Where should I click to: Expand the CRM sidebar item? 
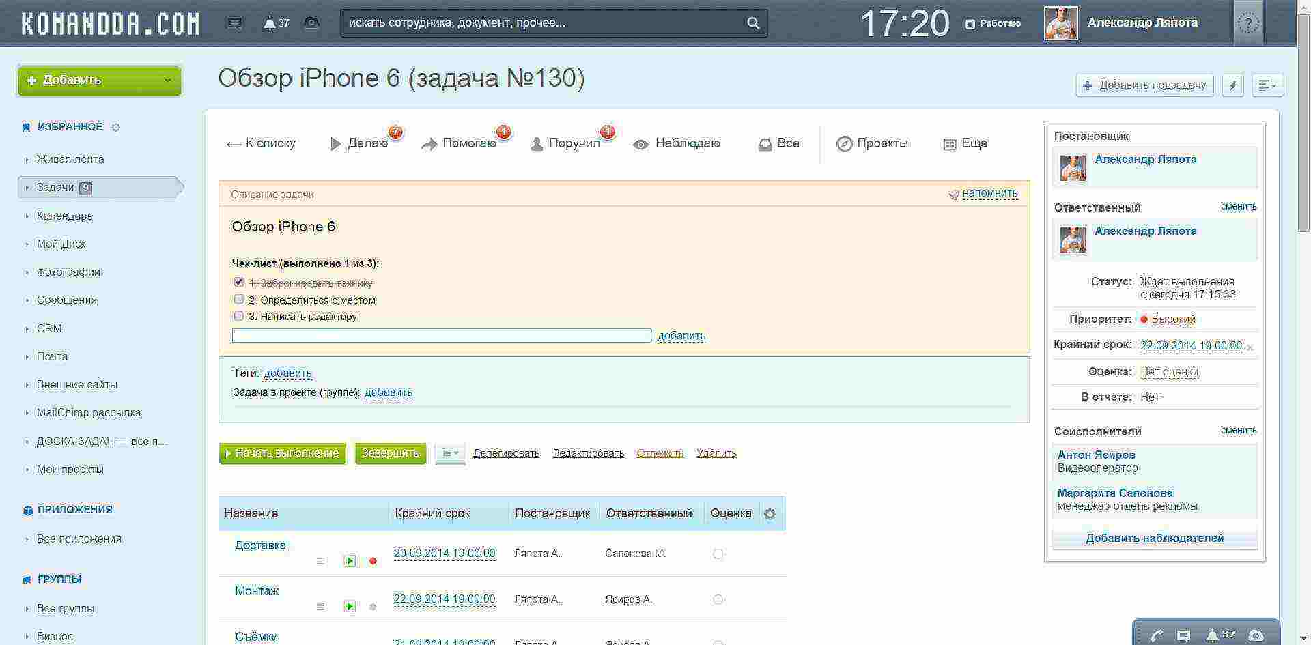point(27,329)
